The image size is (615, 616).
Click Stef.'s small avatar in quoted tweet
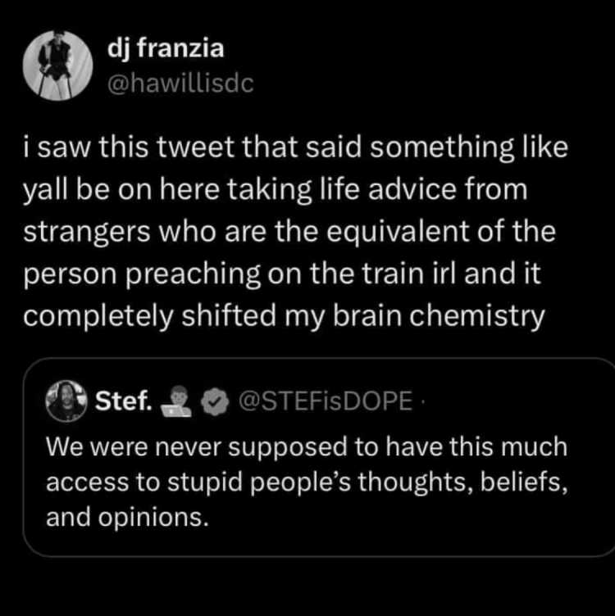[x=66, y=401]
